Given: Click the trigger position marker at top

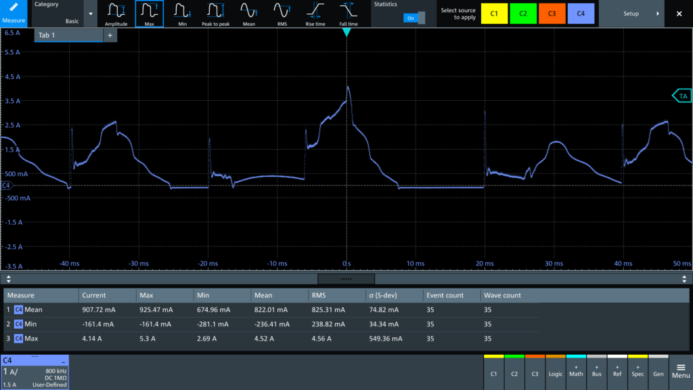Looking at the screenshot, I should (346, 32).
